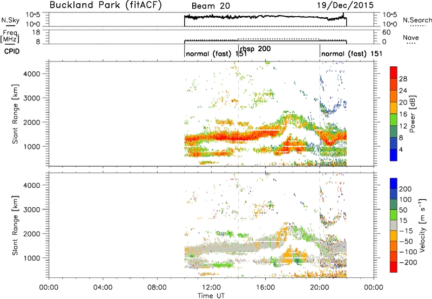Click the "20:00" time tick label
The image size is (432, 299).
320,288
